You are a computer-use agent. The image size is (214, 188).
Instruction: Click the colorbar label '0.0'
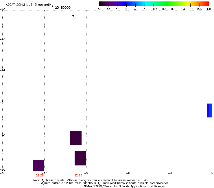[200, 9]
